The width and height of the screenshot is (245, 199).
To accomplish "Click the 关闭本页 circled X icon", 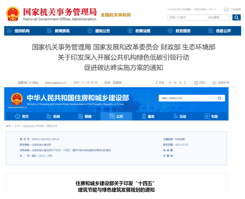I will click(x=214, y=83).
